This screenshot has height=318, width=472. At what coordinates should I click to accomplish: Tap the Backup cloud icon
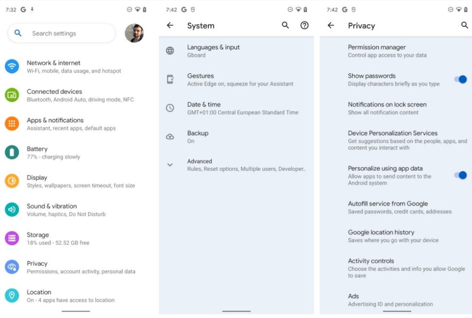click(x=170, y=137)
